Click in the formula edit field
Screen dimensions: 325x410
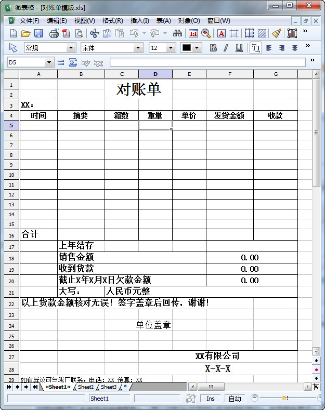pos(207,62)
